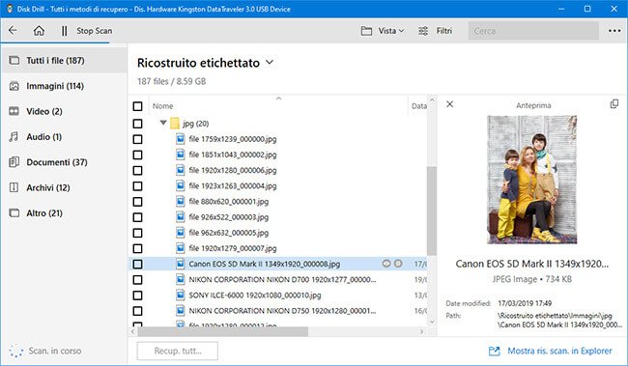This screenshot has width=628, height=366.
Task: Check box for NIKON D700 file
Action: (x=137, y=279)
